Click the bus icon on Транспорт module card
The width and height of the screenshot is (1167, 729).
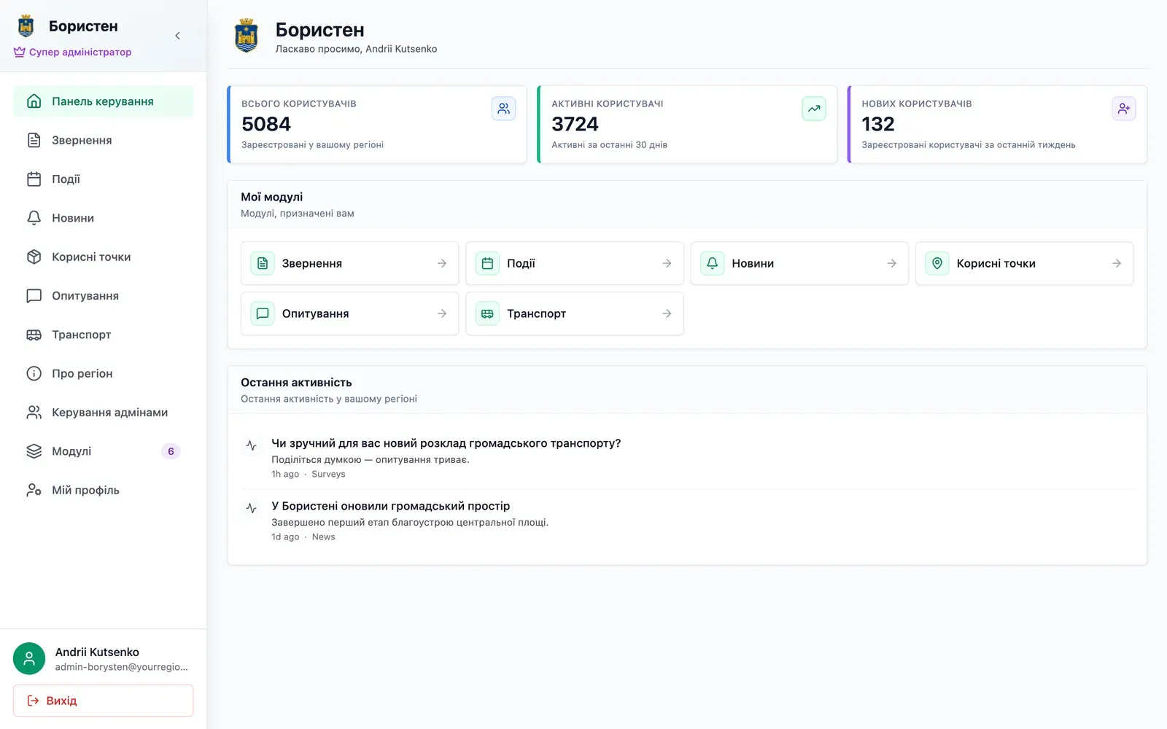click(487, 313)
